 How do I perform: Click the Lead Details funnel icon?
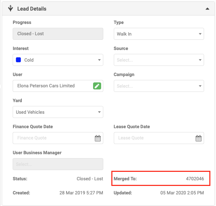[11, 8]
